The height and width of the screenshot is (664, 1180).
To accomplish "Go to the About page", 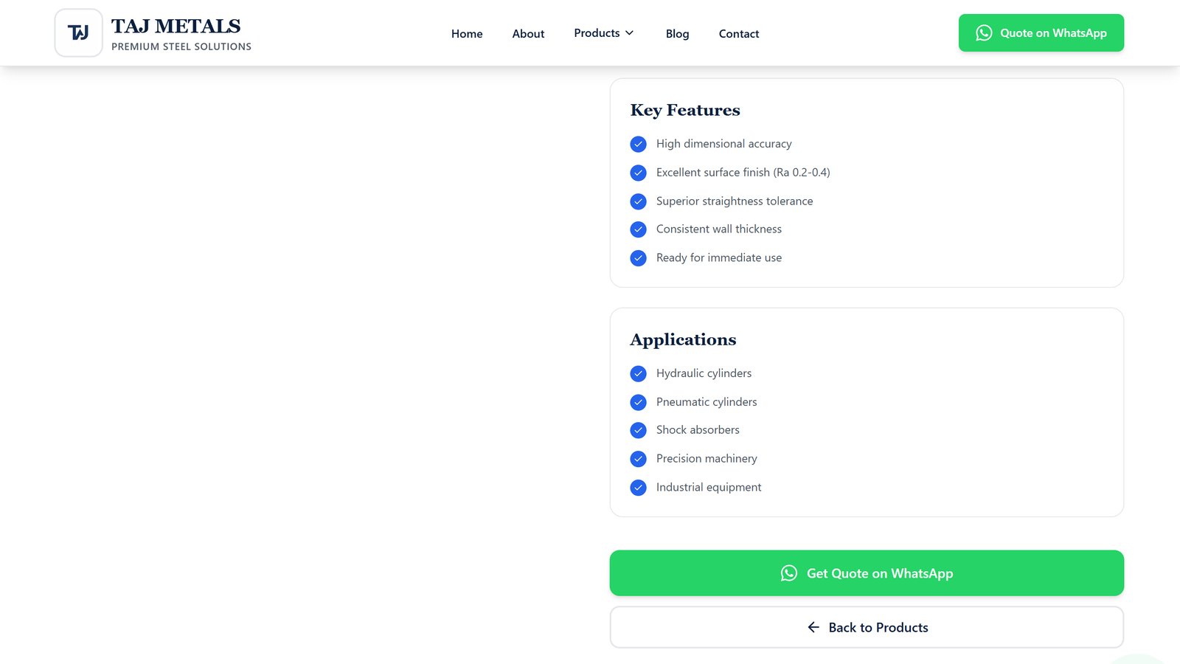I will [528, 33].
